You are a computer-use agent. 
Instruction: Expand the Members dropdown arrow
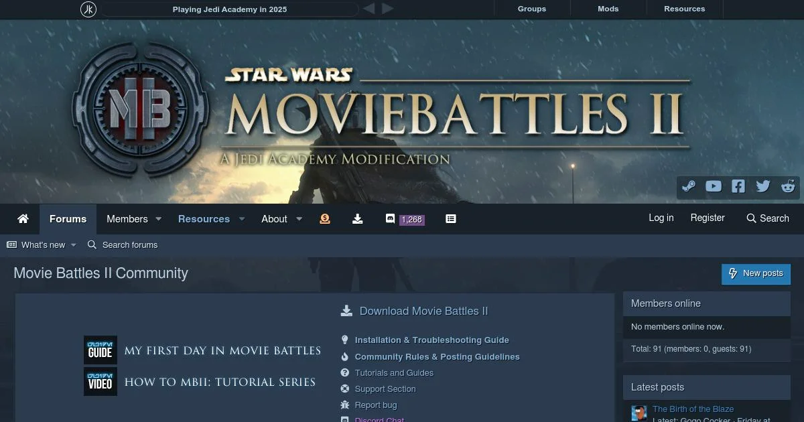click(159, 219)
